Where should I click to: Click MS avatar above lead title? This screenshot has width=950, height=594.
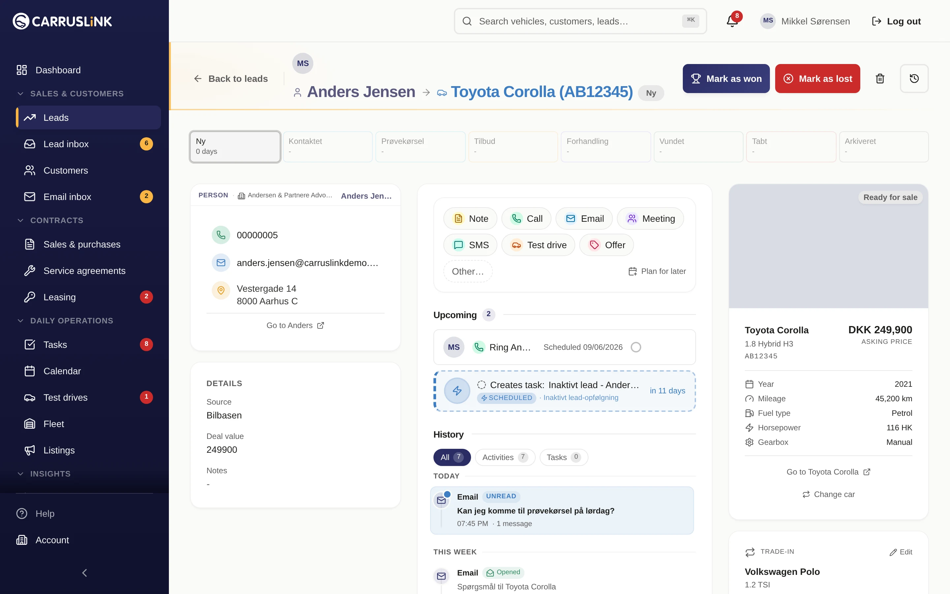click(x=303, y=63)
